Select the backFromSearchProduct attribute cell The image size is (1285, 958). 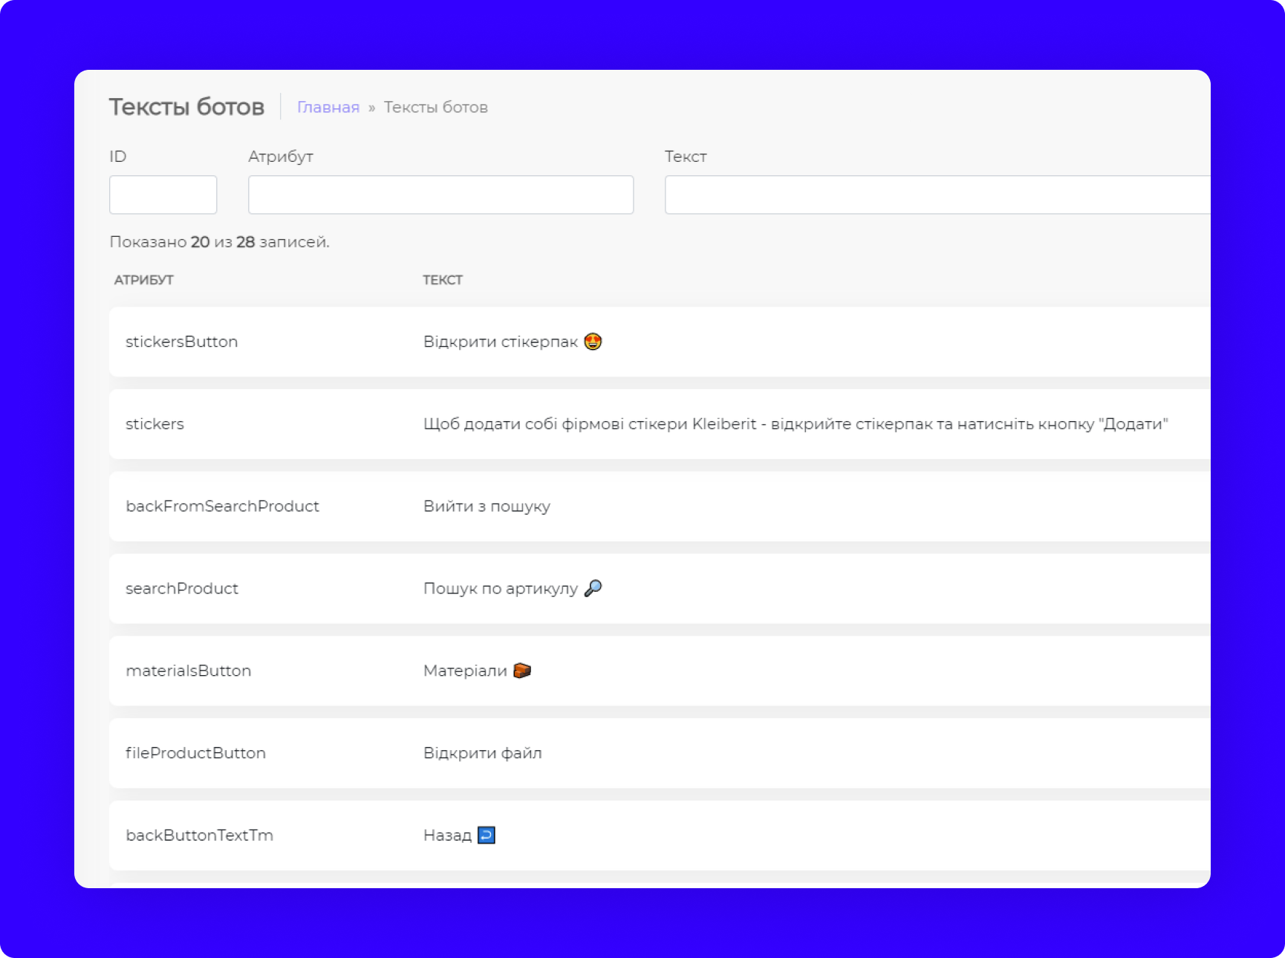pyautogui.click(x=222, y=506)
